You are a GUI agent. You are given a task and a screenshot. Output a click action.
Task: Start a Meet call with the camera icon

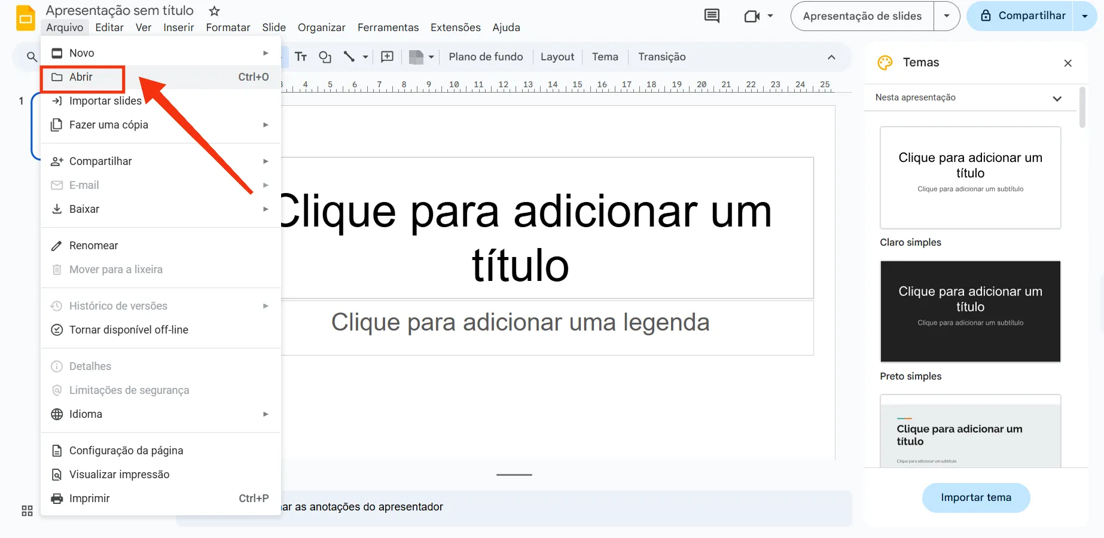pos(752,16)
